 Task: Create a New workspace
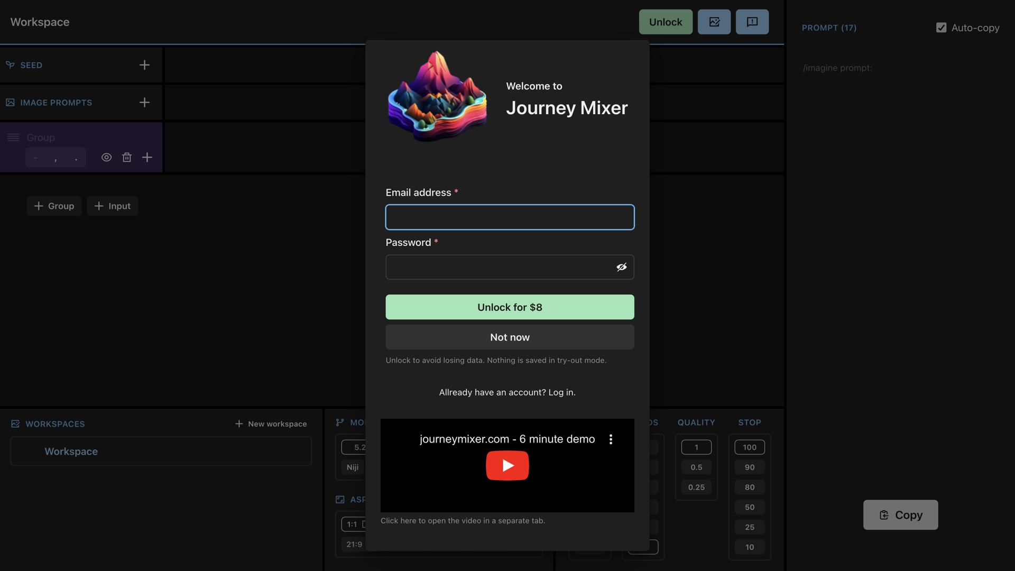coord(271,423)
